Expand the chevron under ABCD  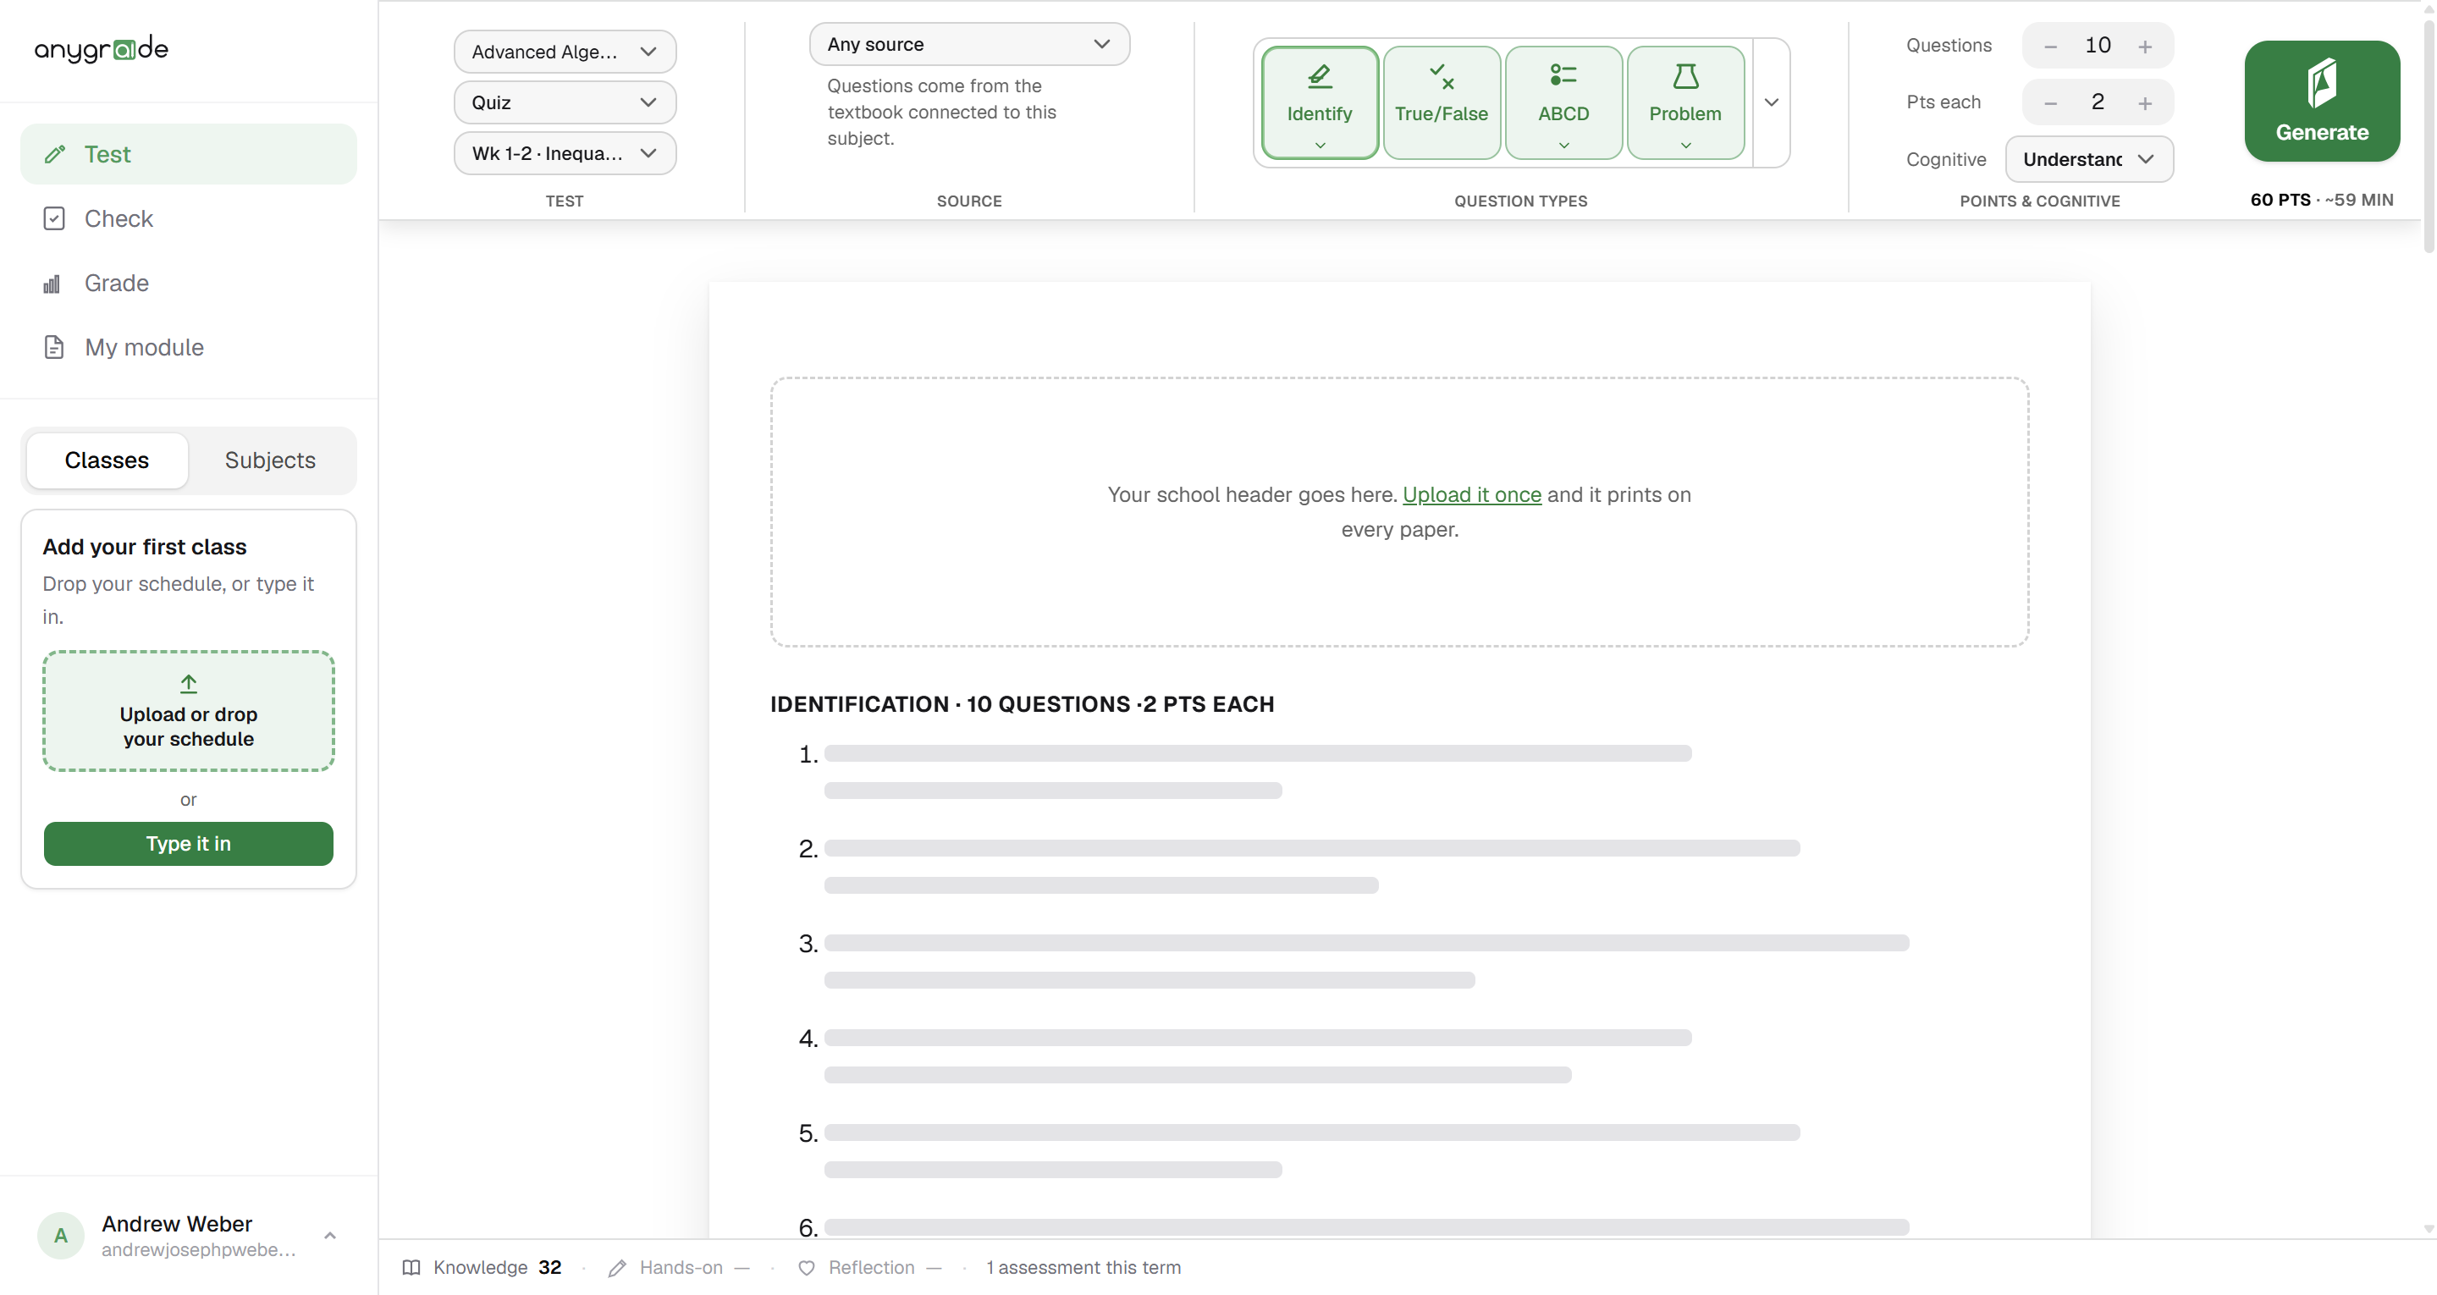coord(1563,145)
